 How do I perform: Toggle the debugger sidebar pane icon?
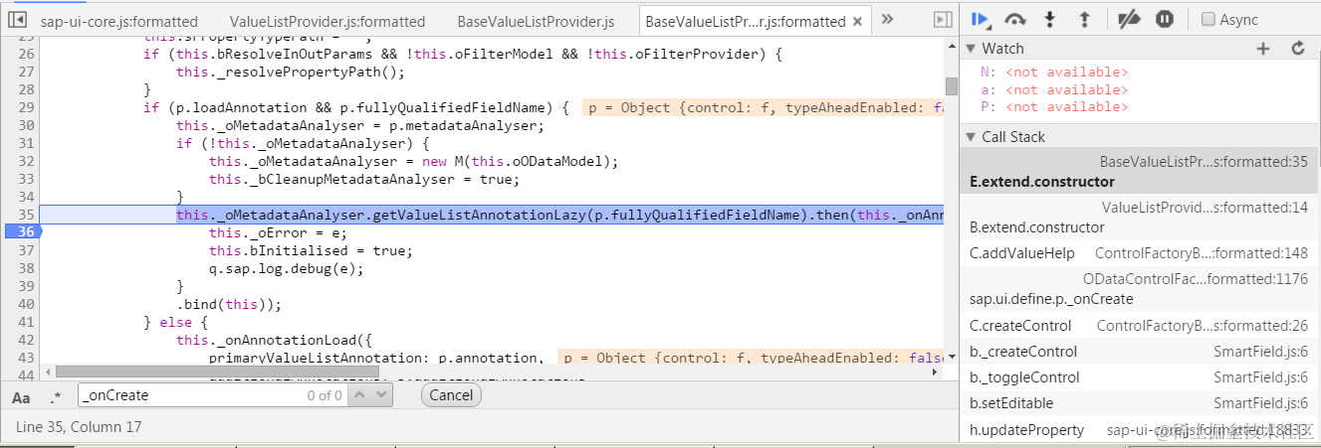click(943, 20)
